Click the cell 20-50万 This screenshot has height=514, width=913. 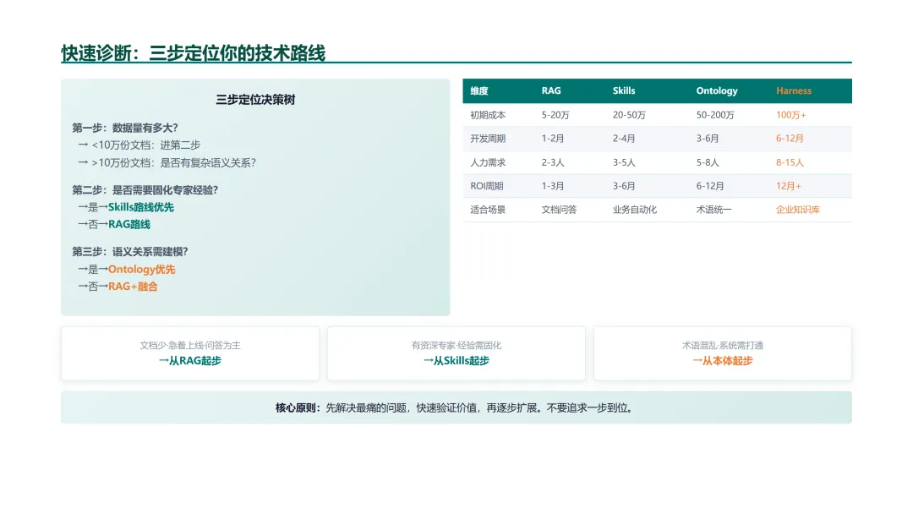click(629, 115)
